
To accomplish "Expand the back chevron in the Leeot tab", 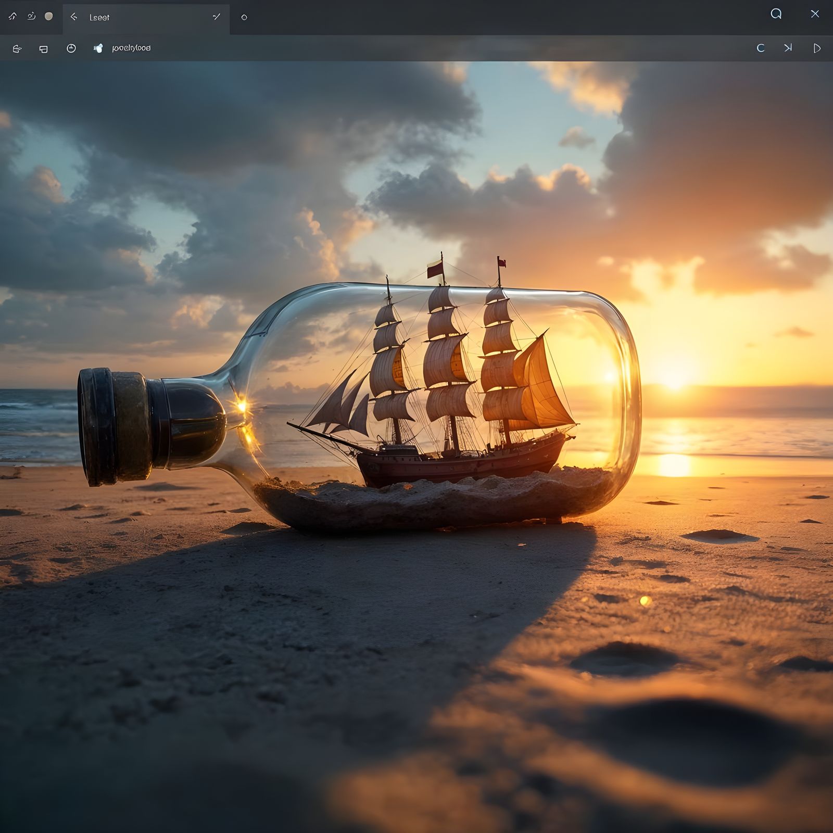I will click(x=74, y=17).
